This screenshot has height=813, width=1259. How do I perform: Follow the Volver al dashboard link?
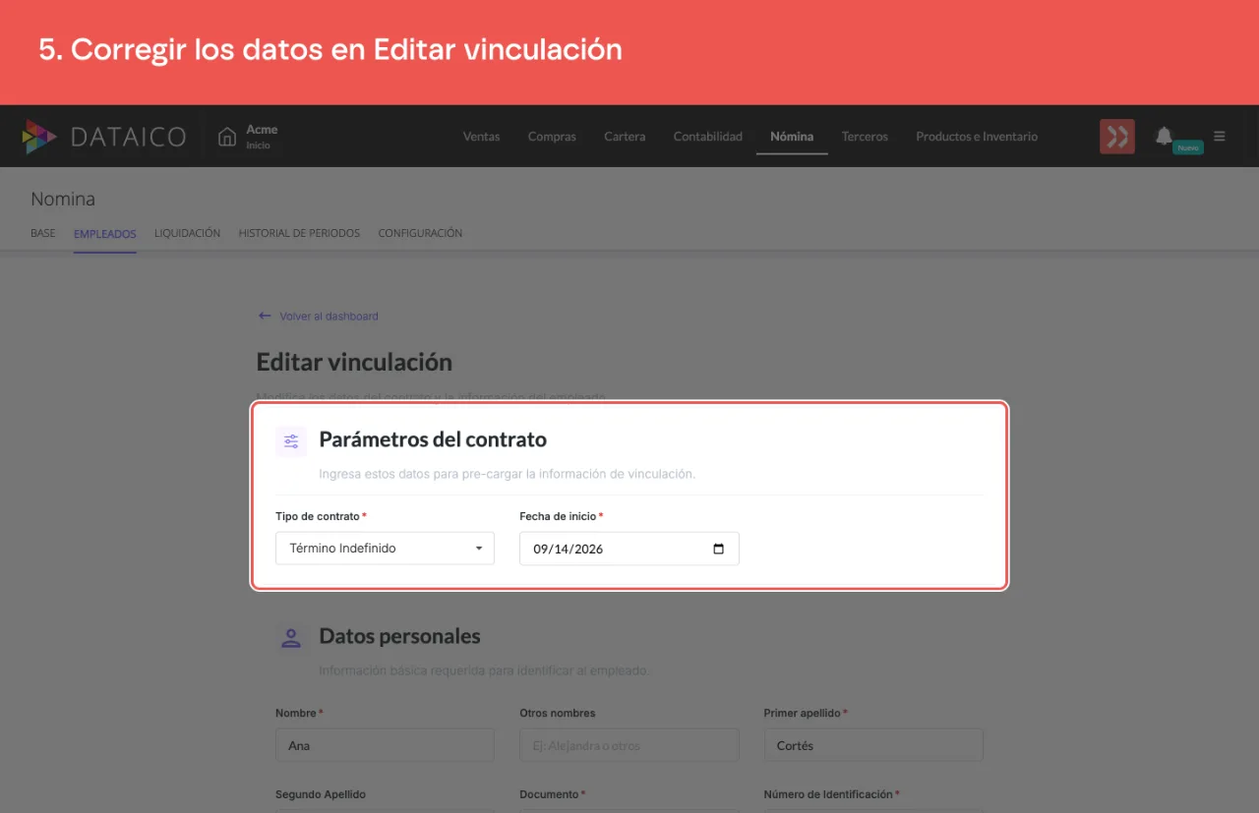[329, 317]
